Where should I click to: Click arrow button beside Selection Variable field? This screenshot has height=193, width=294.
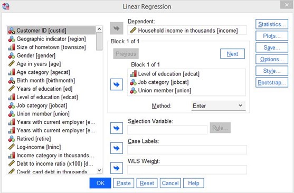(x=117, y=128)
